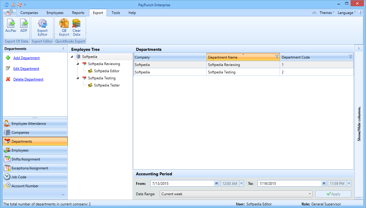Open the Help ribbon tab
Image resolution: width=366 pixels, height=208 pixels.
132,13
